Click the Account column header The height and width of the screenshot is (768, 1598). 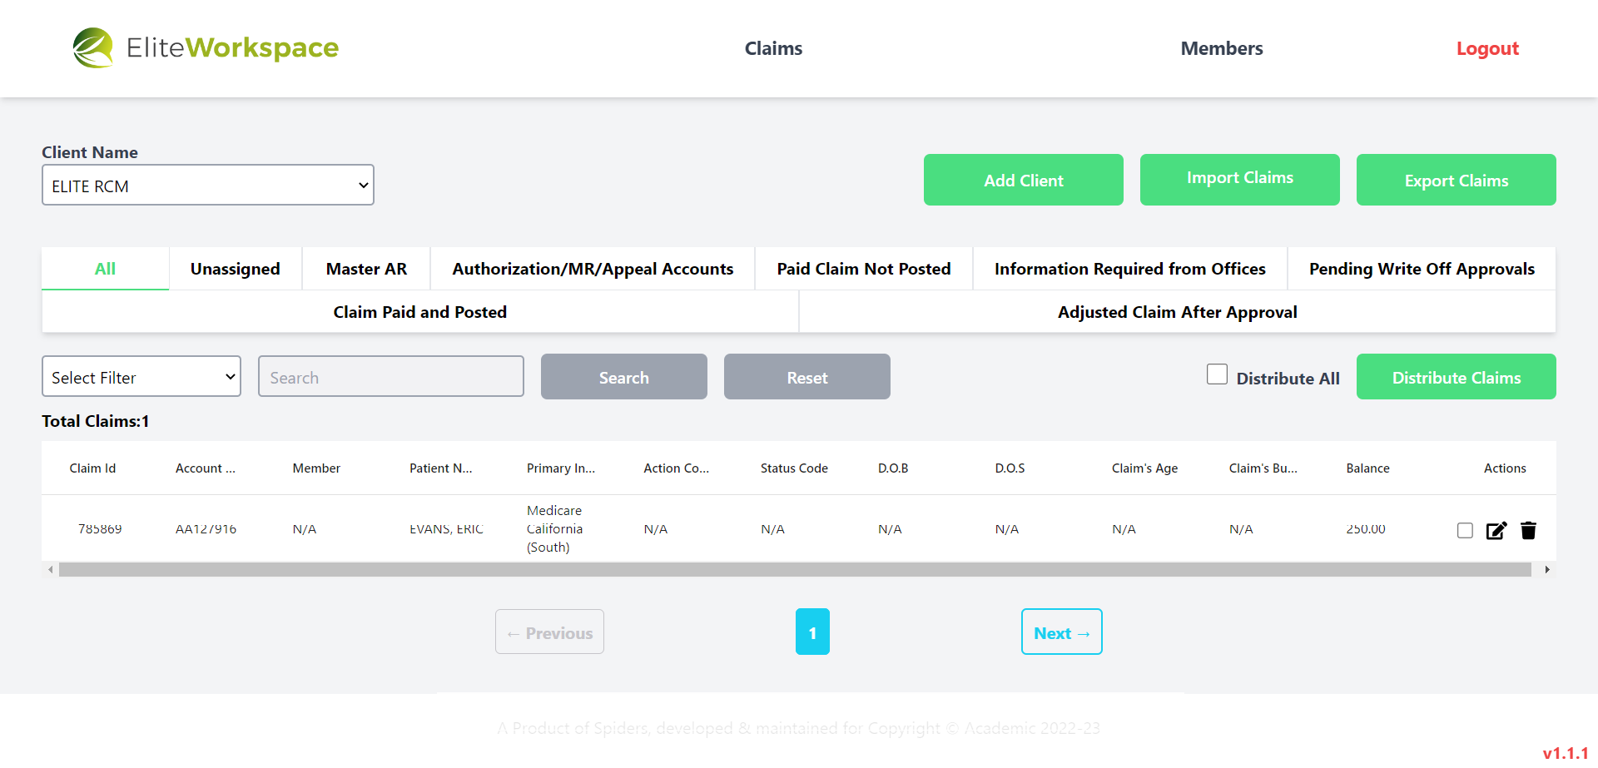(206, 468)
